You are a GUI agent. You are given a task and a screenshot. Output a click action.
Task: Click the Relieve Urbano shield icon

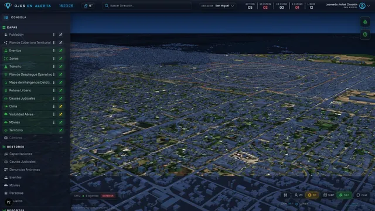[x=6, y=90]
